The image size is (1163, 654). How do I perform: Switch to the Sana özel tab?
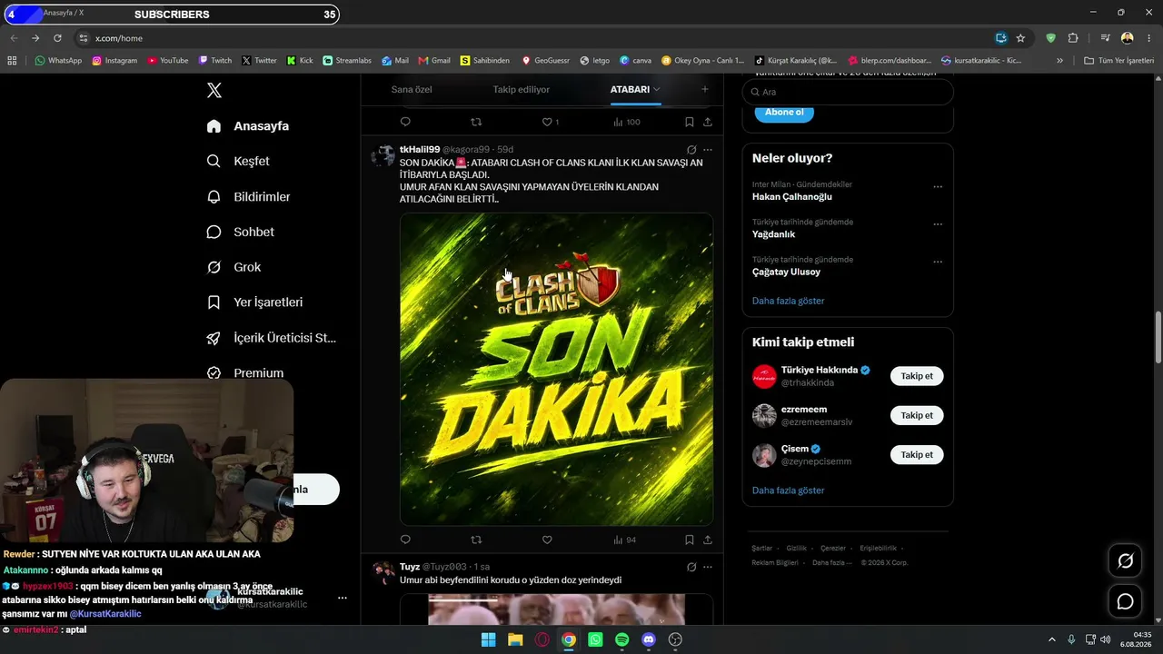(x=412, y=89)
